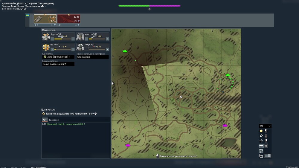Viewport: 299px width, 168px height.
Task: Click the capture point A marker on map
Action: pyautogui.click(x=181, y=97)
